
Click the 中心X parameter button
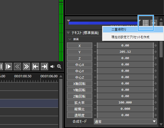point(80,64)
